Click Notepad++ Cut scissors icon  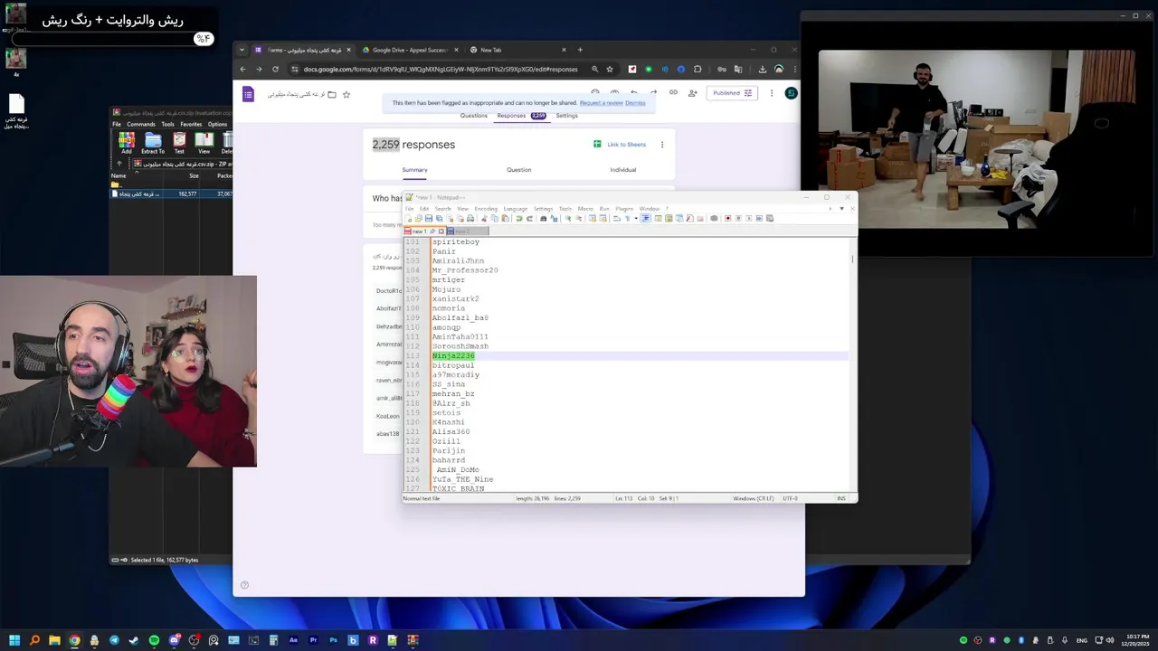pyautogui.click(x=484, y=218)
